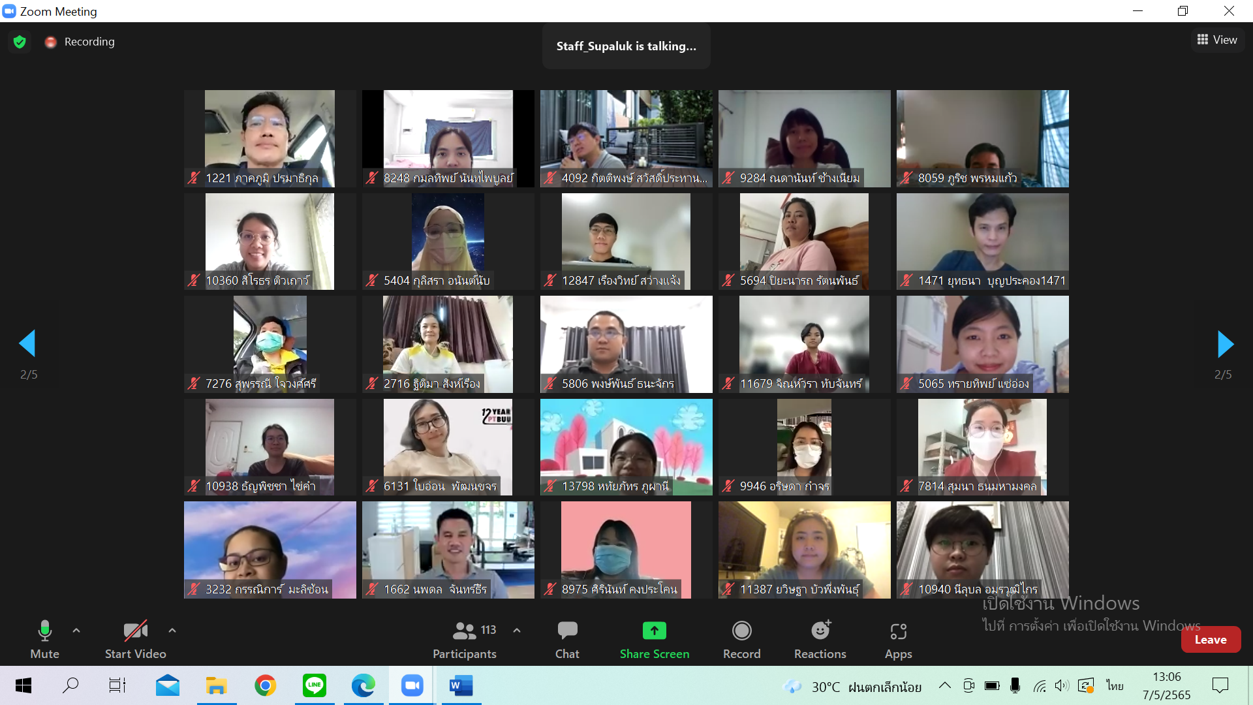Image resolution: width=1253 pixels, height=705 pixels.
Task: Expand audio options arrow beside Mute
Action: click(x=76, y=631)
